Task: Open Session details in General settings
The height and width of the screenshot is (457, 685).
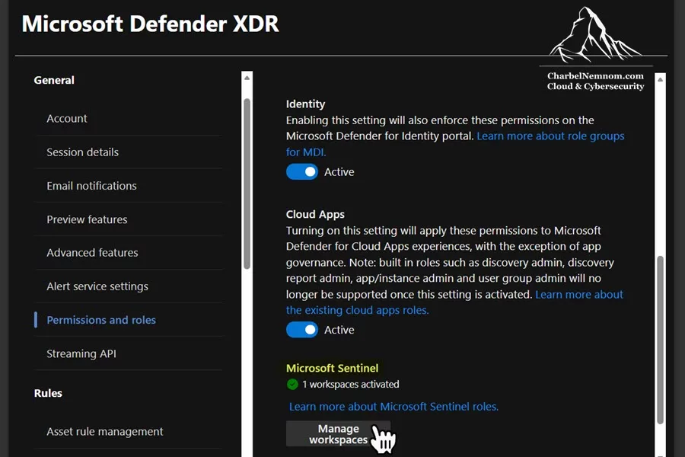Action: pos(82,152)
